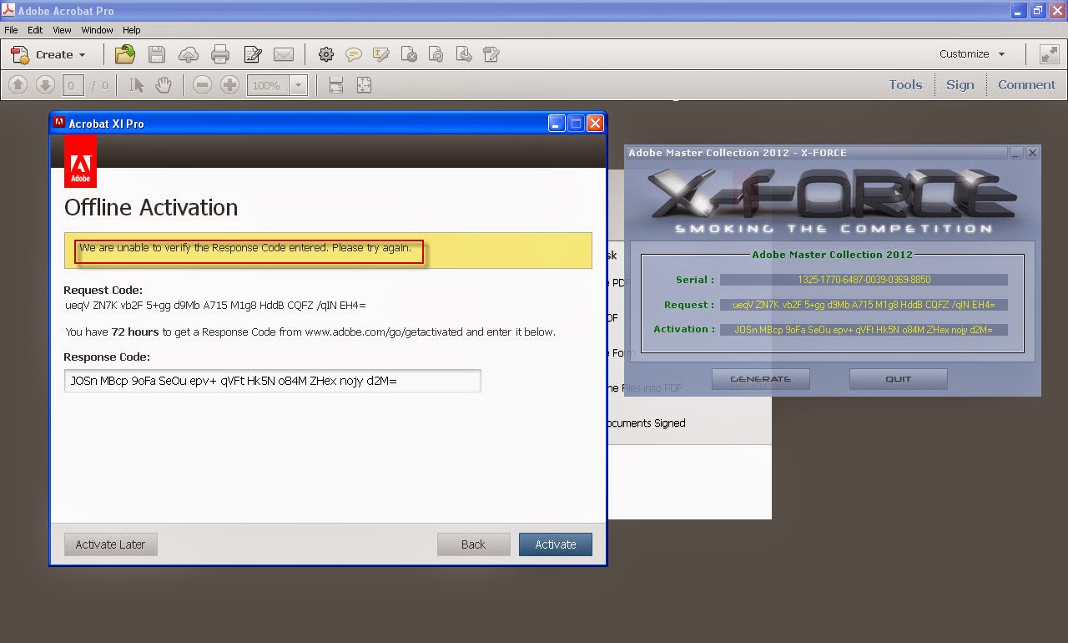The width and height of the screenshot is (1068, 643).
Task: Open the Window menu
Action: 97,30
